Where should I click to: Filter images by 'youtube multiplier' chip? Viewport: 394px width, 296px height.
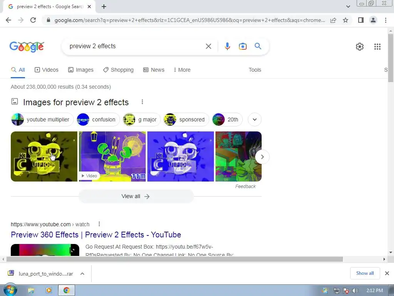pyautogui.click(x=42, y=119)
